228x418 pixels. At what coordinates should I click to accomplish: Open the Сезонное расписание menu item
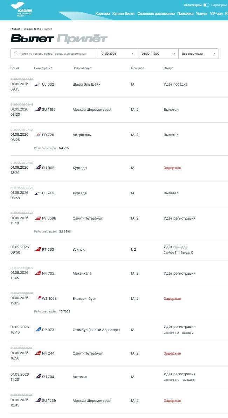(x=156, y=13)
